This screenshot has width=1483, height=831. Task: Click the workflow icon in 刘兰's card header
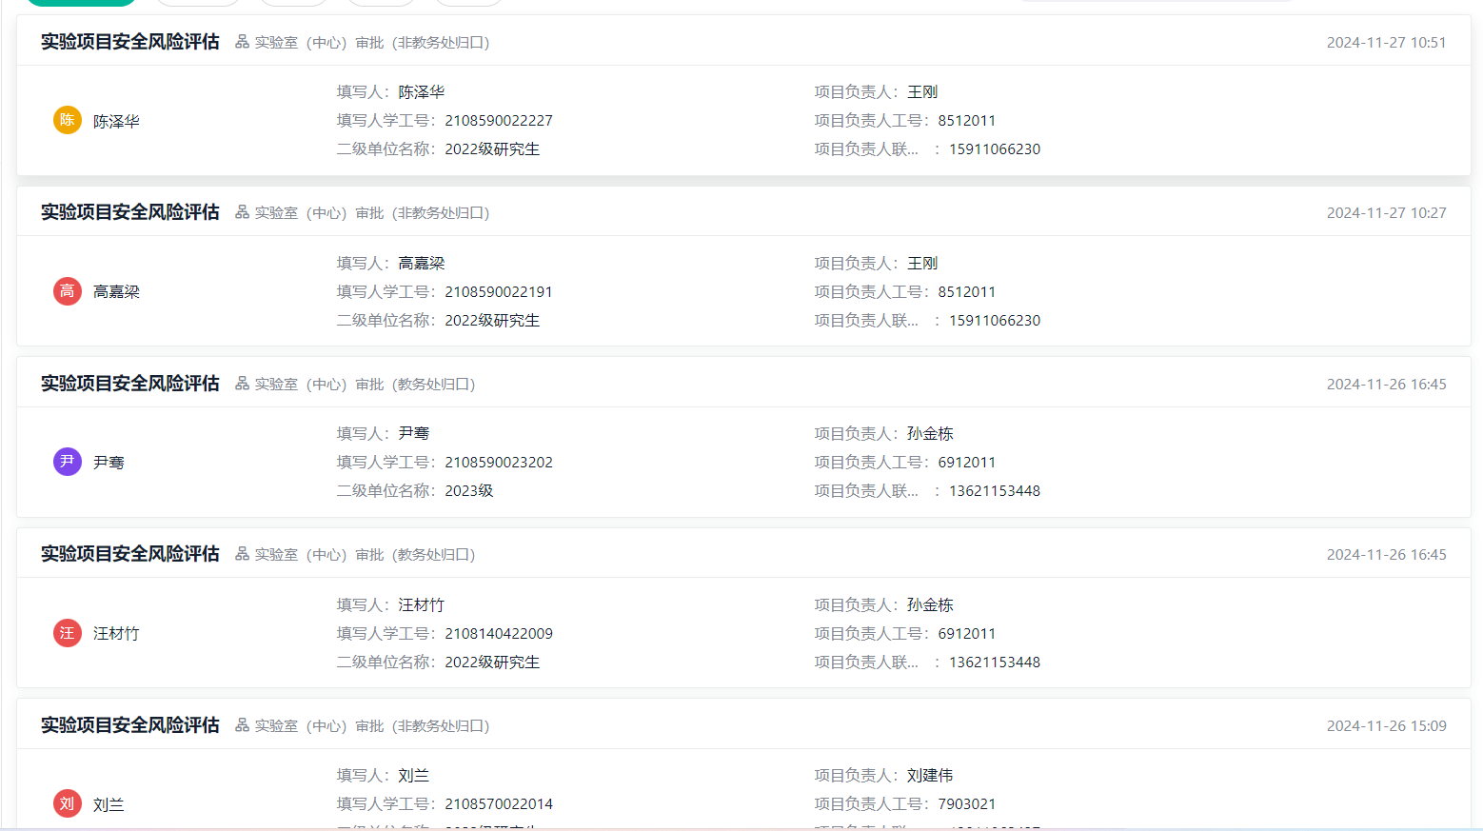[x=242, y=725]
